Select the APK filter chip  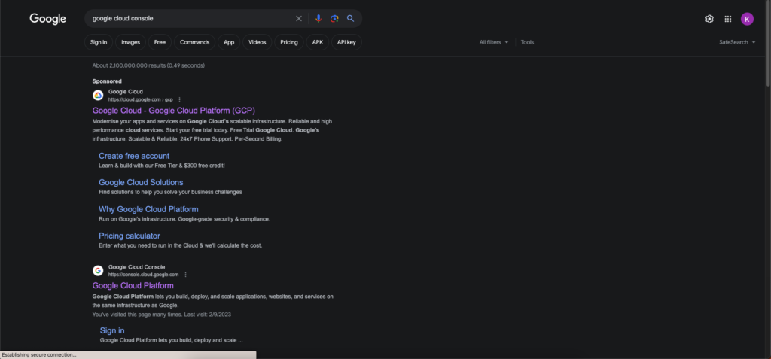[318, 42]
